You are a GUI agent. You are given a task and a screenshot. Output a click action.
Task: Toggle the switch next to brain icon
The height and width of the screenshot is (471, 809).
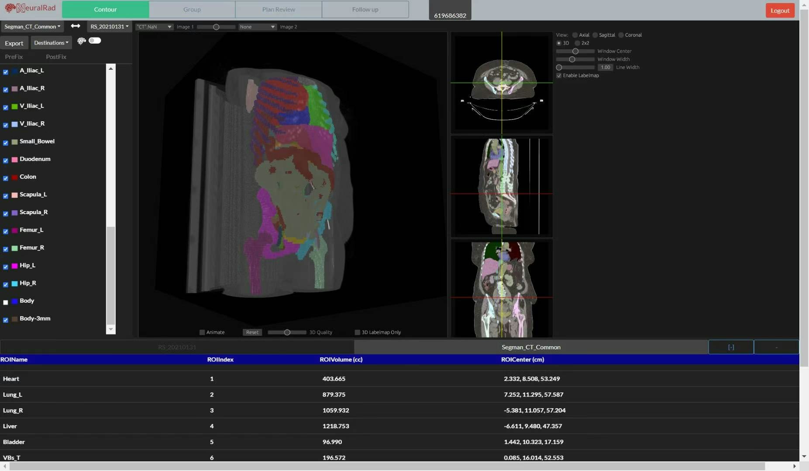click(x=95, y=41)
